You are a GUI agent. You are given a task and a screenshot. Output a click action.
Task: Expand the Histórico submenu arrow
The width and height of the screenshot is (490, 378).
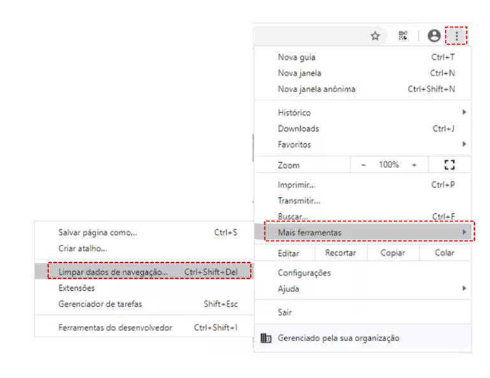[x=465, y=113]
